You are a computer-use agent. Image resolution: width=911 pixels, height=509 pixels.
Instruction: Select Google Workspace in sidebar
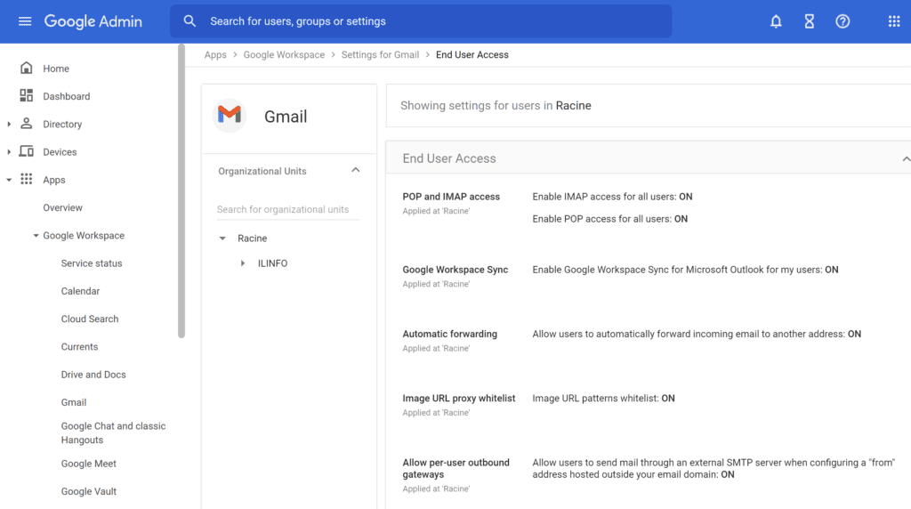point(84,235)
